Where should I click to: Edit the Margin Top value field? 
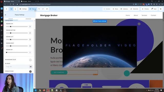(x=30, y=52)
